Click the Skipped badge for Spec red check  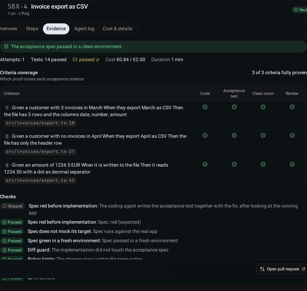[x=12, y=206]
